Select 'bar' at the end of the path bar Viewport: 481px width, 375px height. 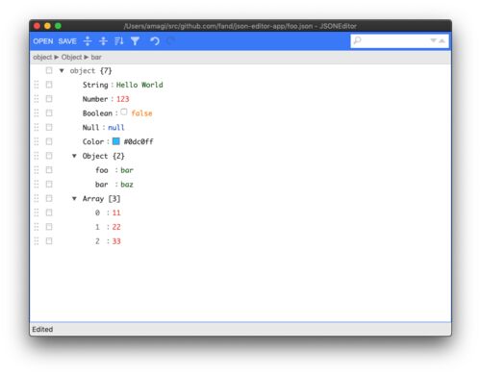[96, 58]
